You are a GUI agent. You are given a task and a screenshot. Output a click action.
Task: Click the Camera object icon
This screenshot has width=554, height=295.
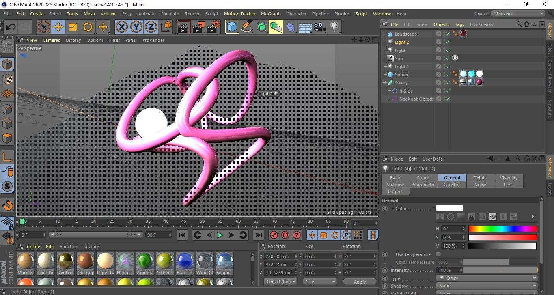[x=319, y=27]
